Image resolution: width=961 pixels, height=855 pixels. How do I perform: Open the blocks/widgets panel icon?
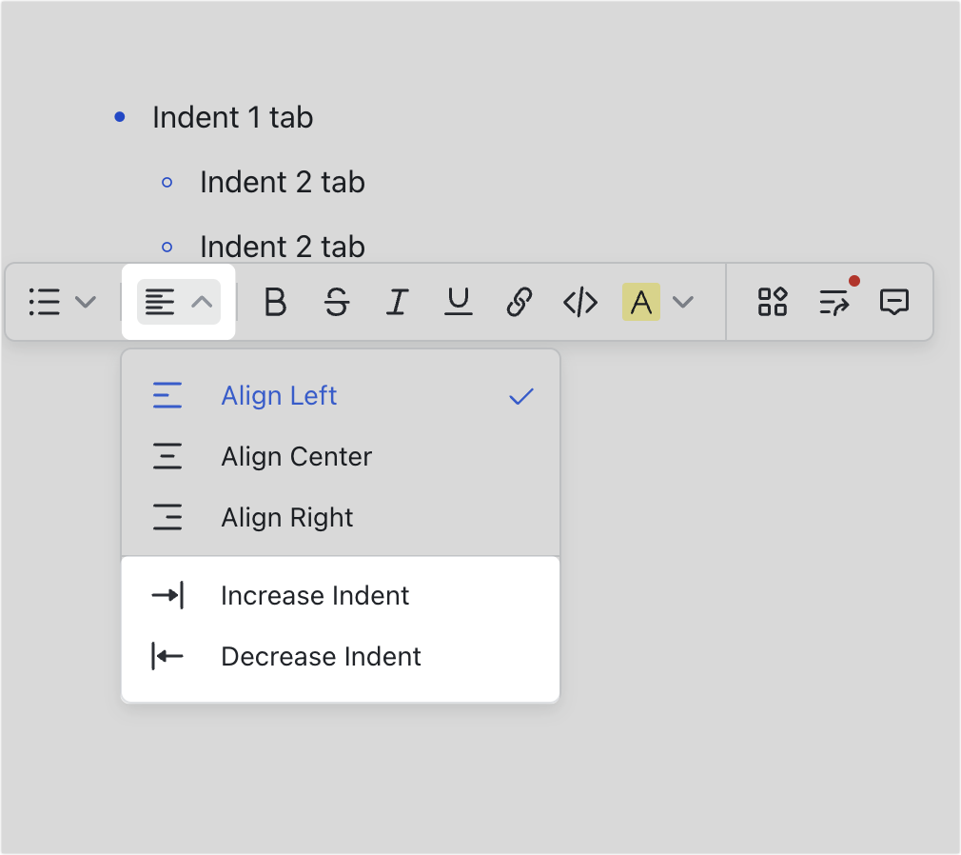772,302
